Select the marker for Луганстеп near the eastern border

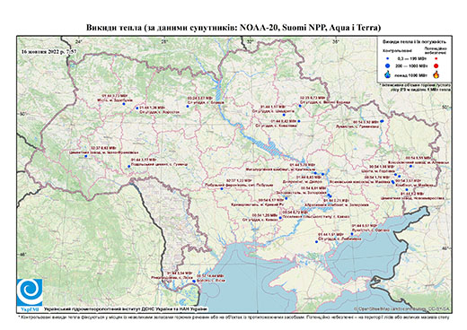point(382,121)
